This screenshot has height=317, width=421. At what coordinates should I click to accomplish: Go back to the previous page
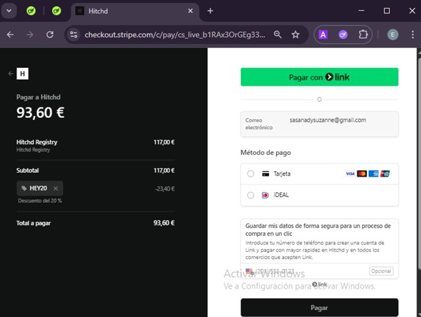11,34
